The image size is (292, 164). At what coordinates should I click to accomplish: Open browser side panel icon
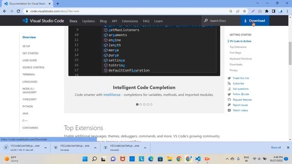pyautogui.click(x=274, y=11)
